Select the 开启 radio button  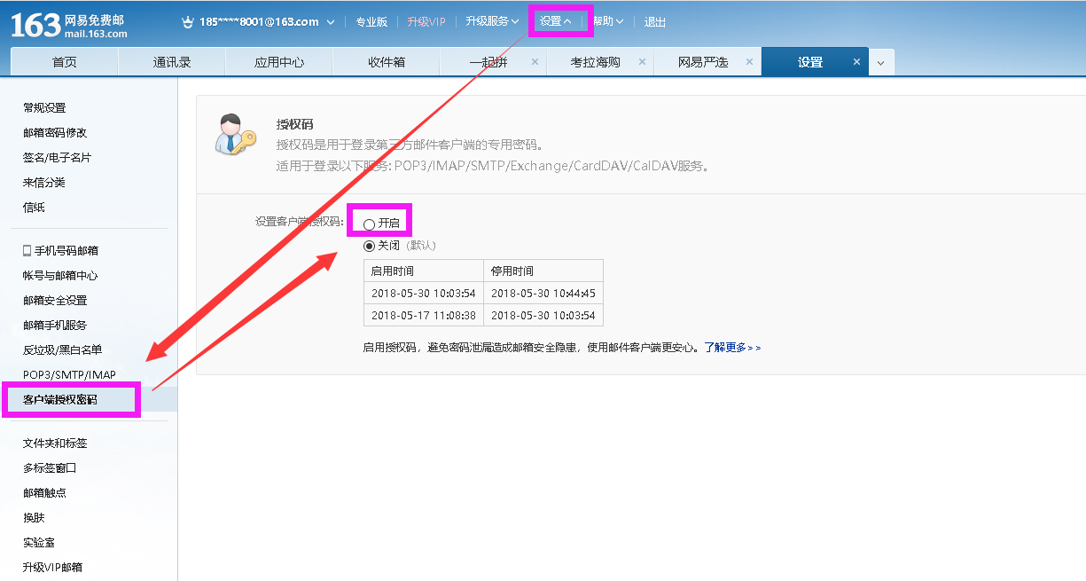click(x=370, y=224)
